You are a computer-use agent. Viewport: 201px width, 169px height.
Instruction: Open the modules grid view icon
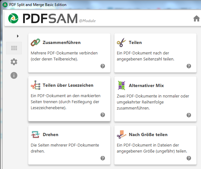(14, 48)
